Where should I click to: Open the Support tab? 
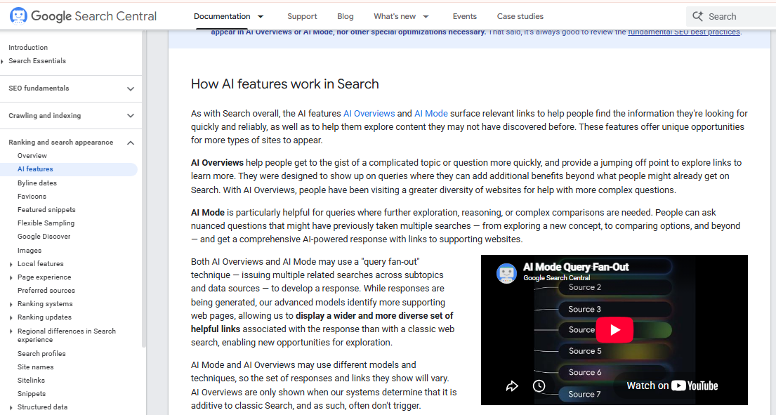pos(302,16)
